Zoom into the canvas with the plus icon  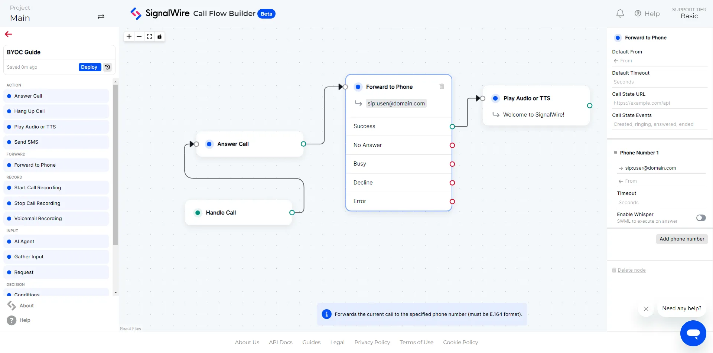pyautogui.click(x=129, y=36)
